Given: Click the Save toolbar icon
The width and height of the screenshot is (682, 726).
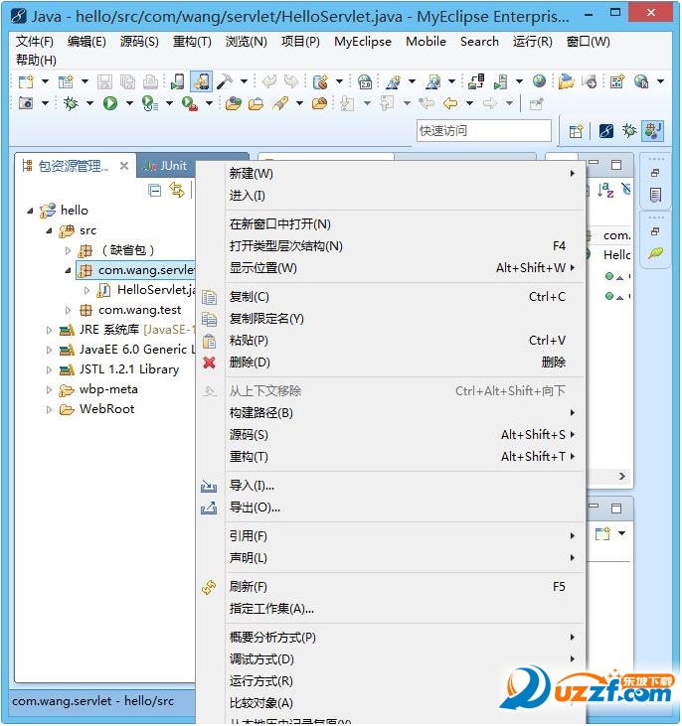Looking at the screenshot, I should (104, 82).
